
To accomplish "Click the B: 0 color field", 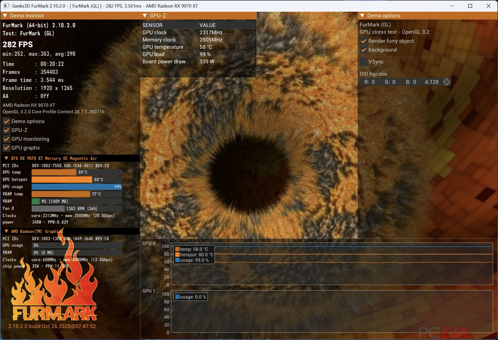I will (411, 82).
